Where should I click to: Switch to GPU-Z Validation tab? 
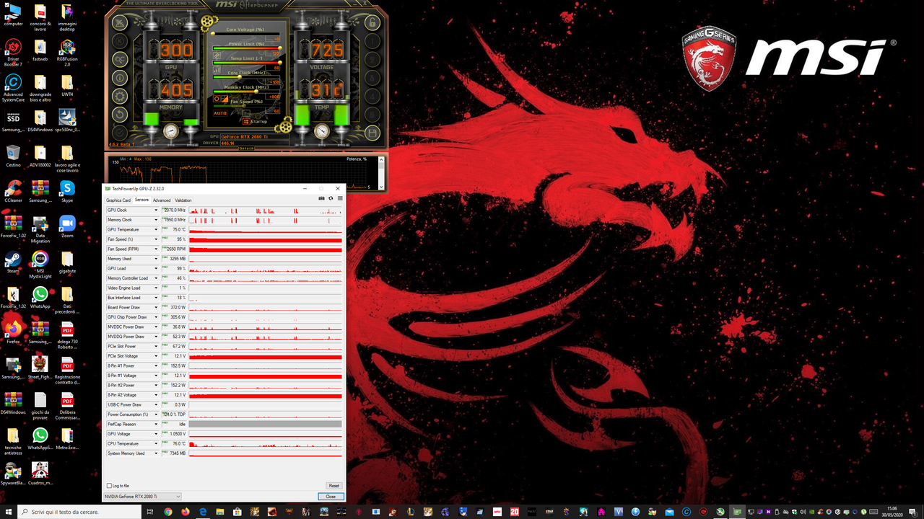[183, 200]
